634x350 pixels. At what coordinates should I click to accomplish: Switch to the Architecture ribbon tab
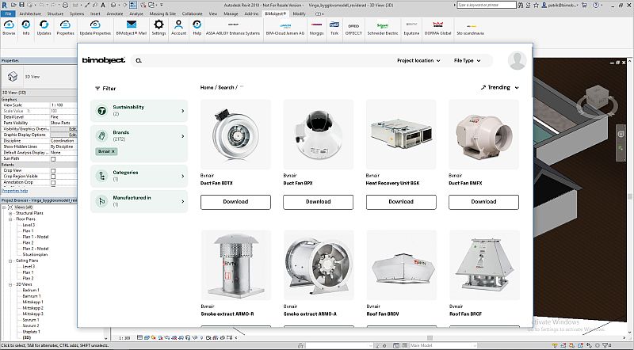click(x=30, y=13)
